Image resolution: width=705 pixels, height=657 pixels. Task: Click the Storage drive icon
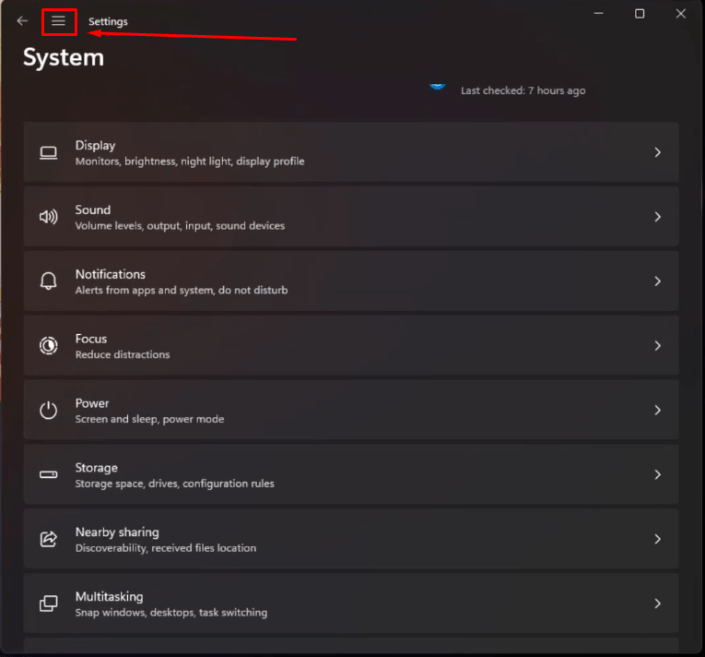pos(49,474)
